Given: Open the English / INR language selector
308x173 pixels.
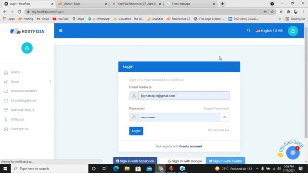Looking at the screenshot, I should (269, 31).
